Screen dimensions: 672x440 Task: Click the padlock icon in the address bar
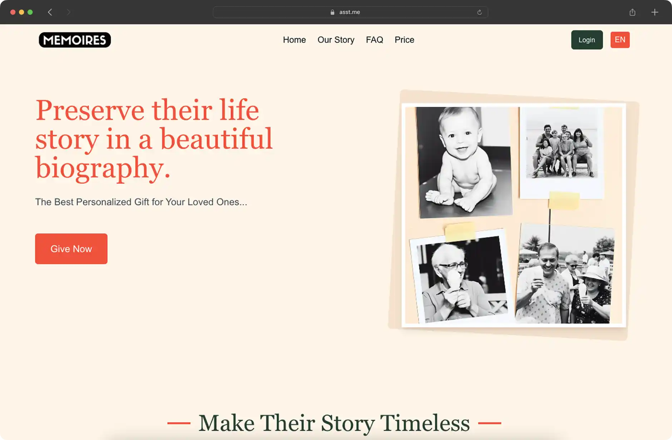pyautogui.click(x=332, y=12)
